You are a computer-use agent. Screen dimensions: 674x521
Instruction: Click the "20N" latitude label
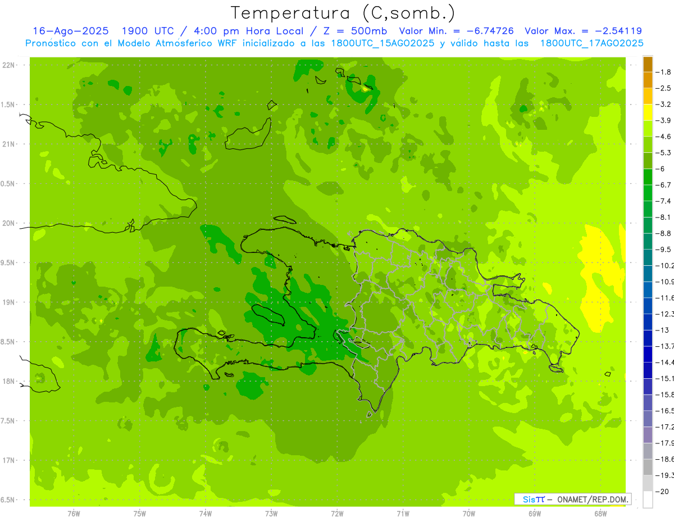10,223
